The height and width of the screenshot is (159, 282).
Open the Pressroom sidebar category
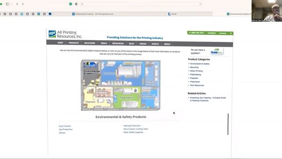(x=195, y=82)
